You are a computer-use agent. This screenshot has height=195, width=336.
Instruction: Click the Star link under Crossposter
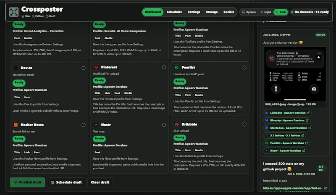(x=26, y=16)
